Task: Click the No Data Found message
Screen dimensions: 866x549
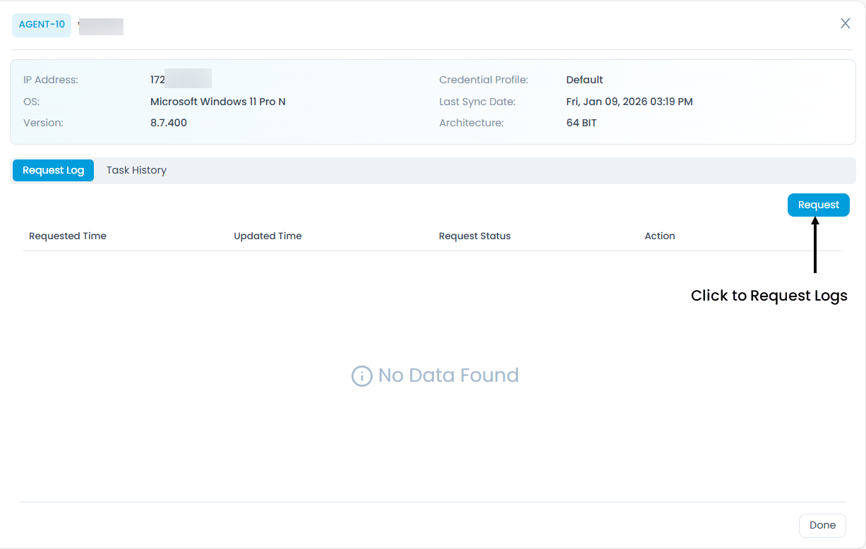Action: (448, 375)
